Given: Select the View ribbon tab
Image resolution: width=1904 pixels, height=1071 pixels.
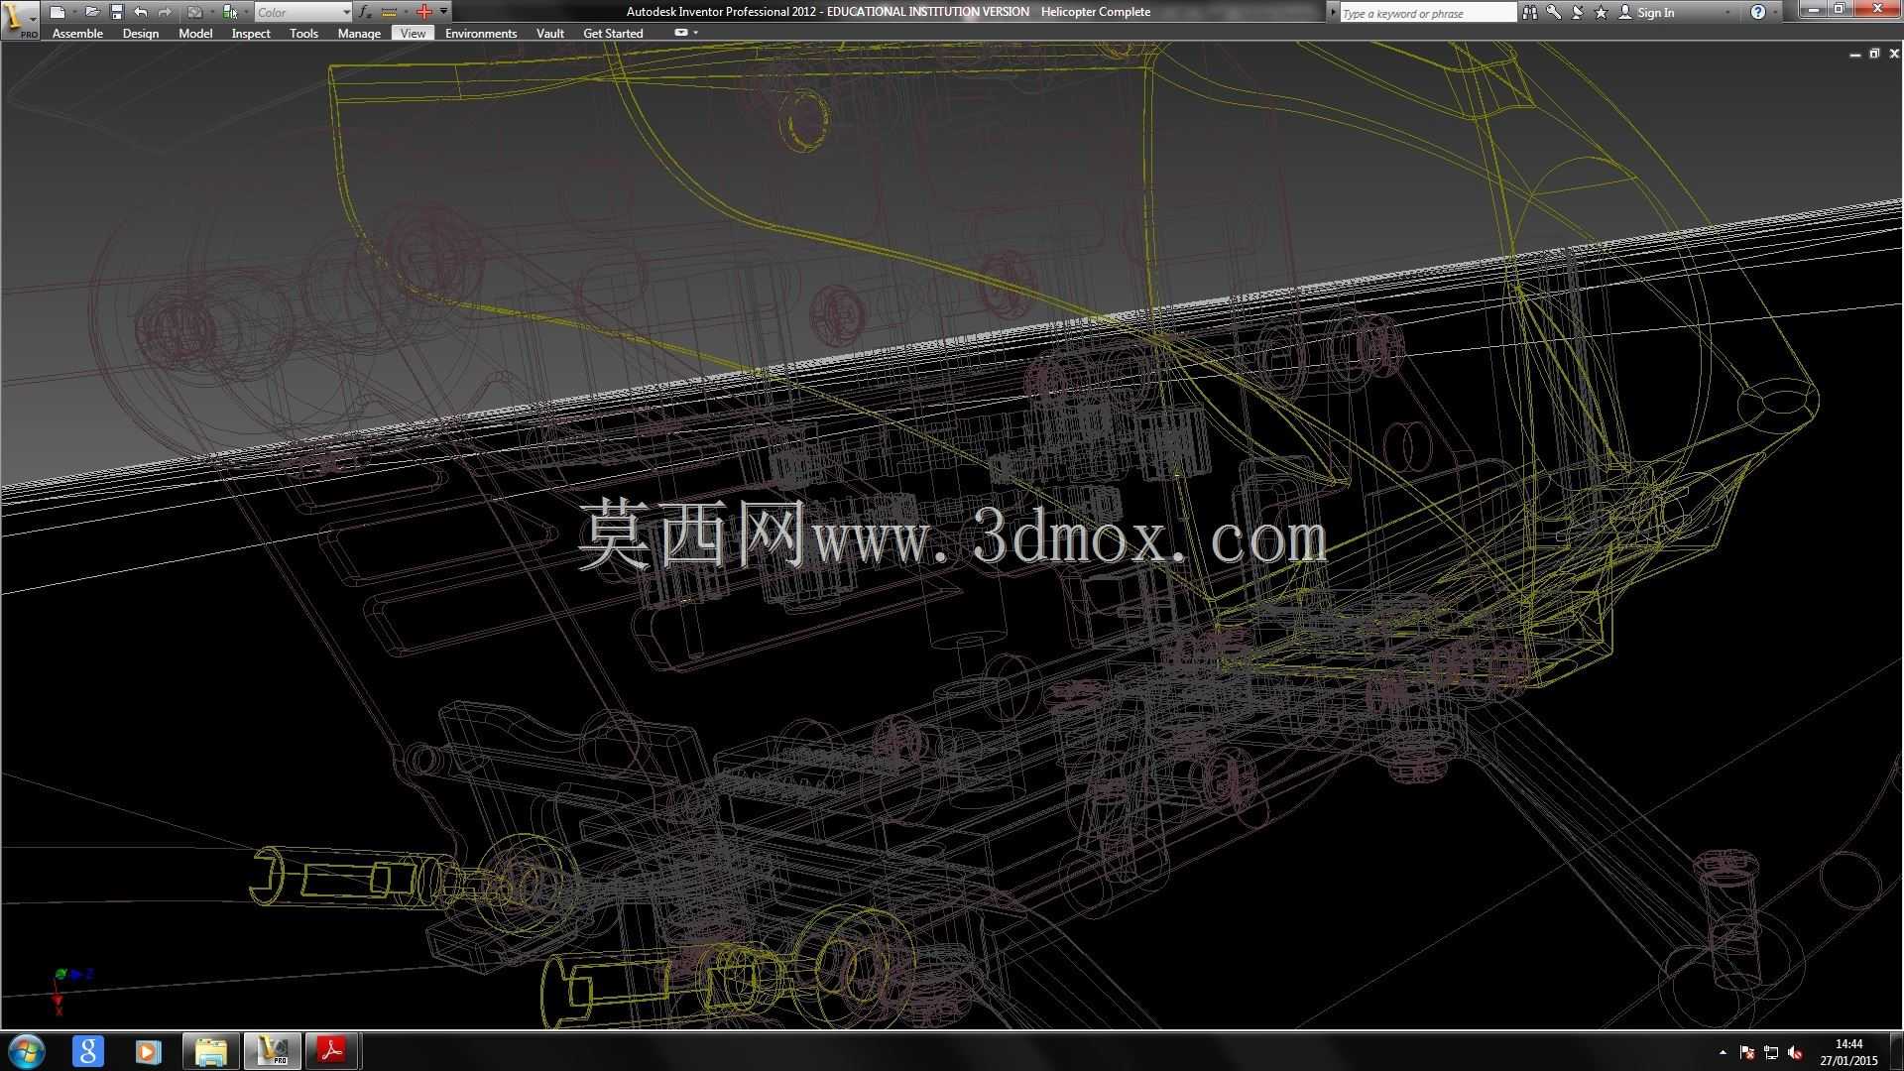Looking at the screenshot, I should [413, 33].
